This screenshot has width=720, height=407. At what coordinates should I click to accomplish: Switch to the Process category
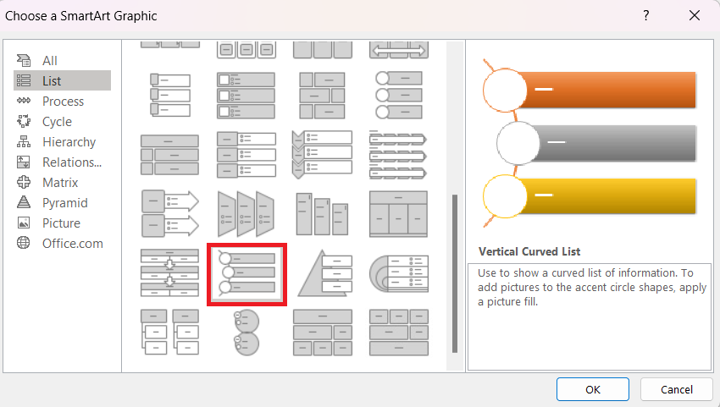pyautogui.click(x=63, y=101)
